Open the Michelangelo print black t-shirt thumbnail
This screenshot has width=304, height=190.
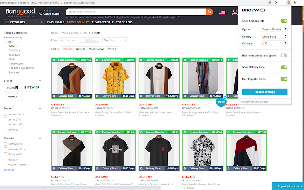tap(115, 150)
